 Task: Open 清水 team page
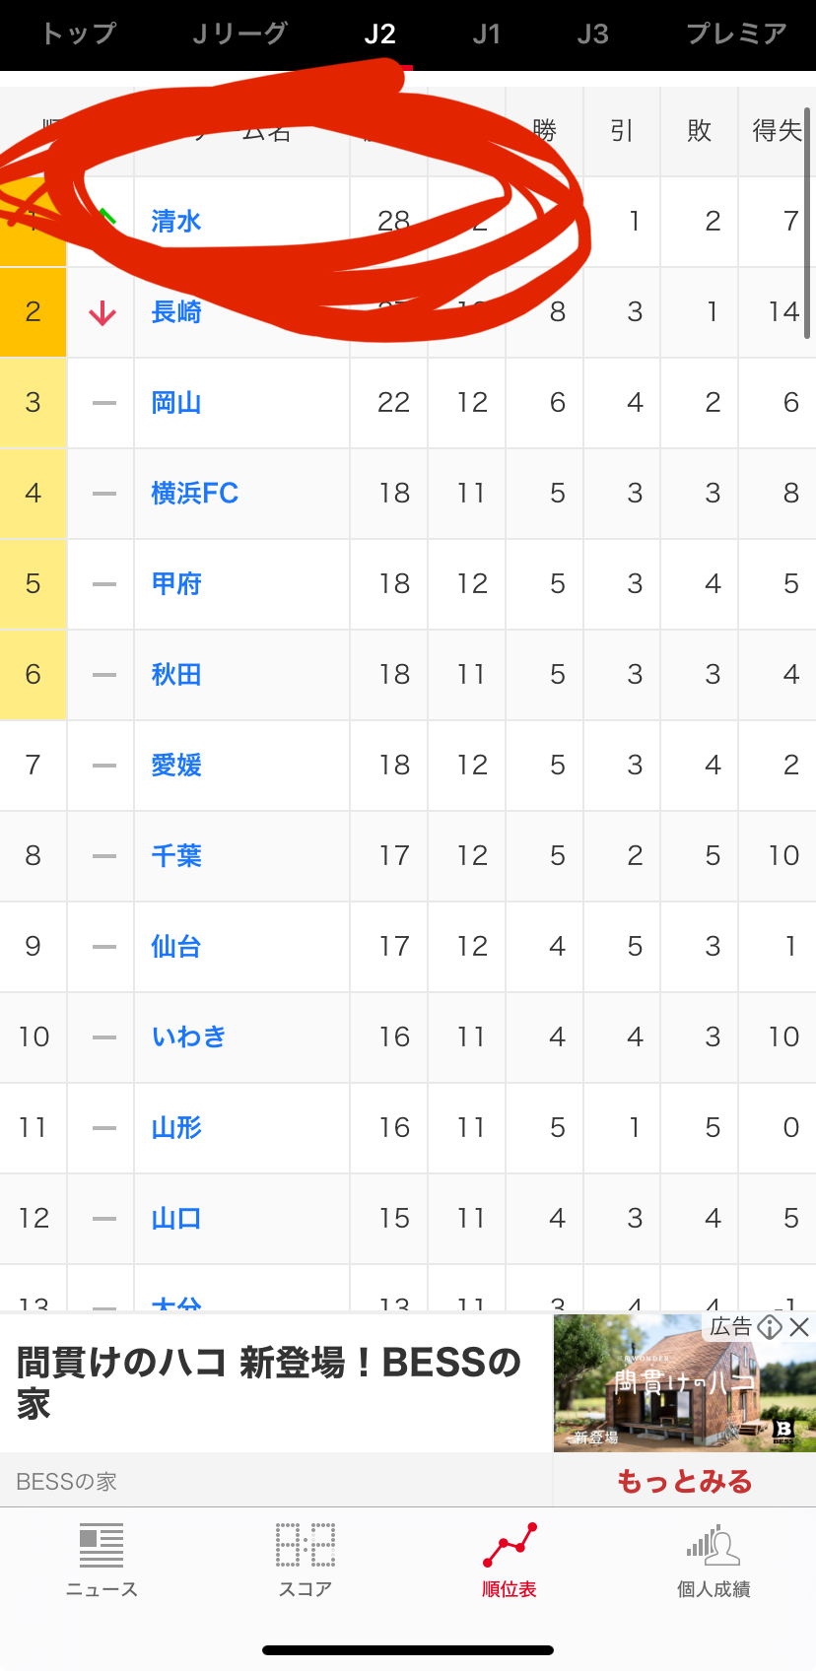click(176, 222)
